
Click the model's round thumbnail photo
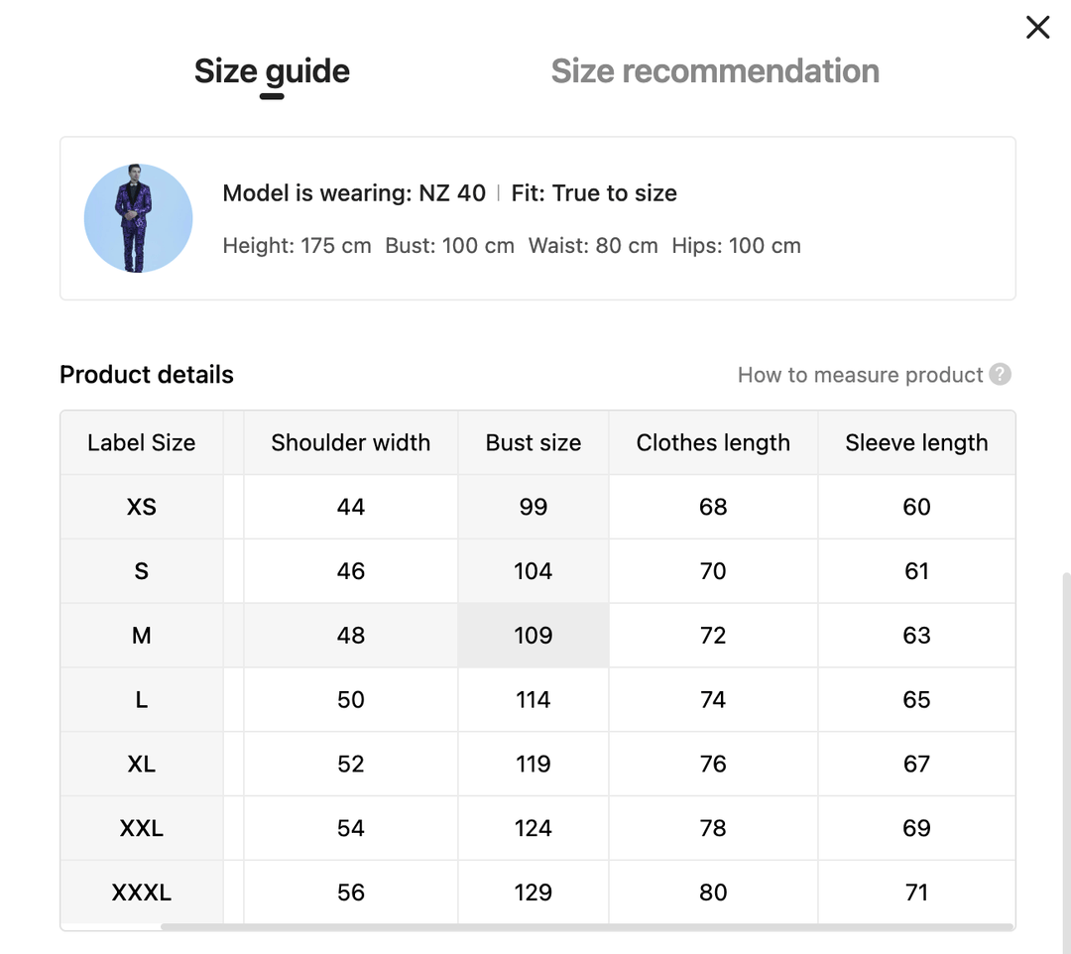pos(139,218)
